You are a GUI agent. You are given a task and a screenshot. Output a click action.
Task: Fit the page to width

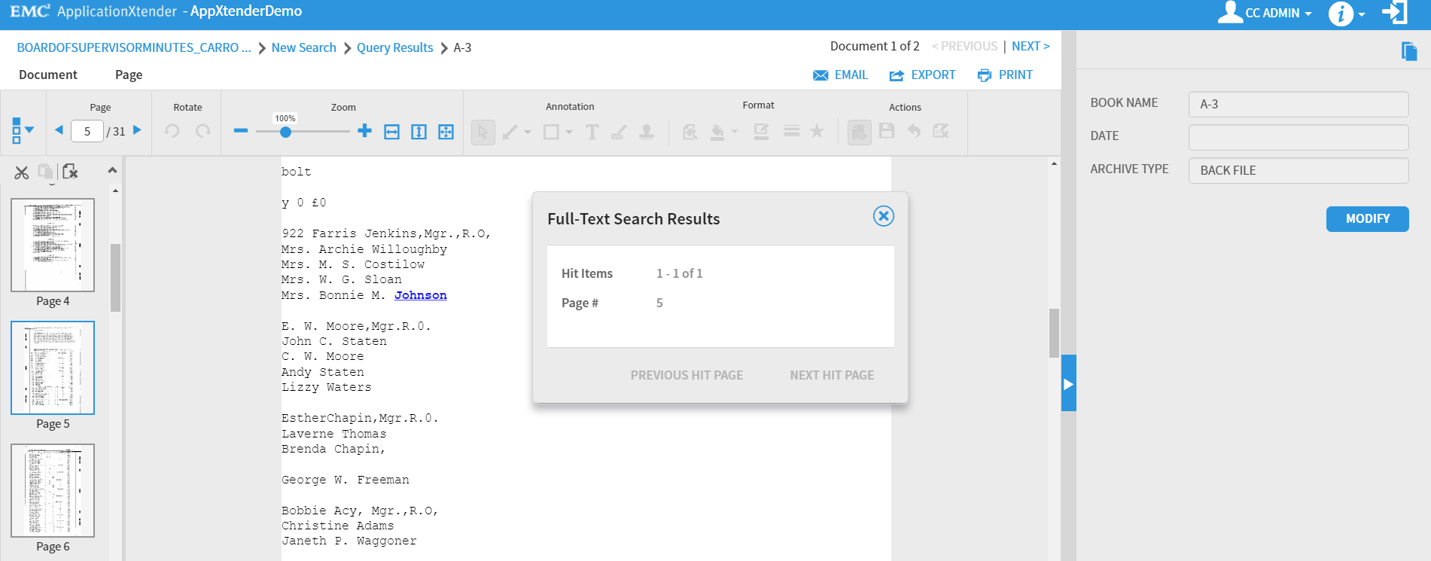click(x=391, y=132)
